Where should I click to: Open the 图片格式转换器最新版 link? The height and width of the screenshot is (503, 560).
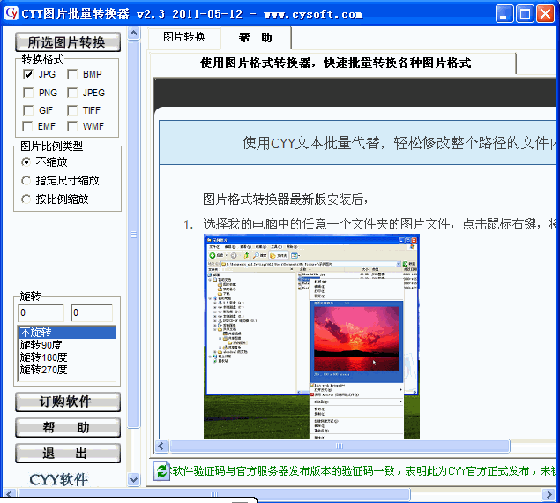tap(265, 199)
